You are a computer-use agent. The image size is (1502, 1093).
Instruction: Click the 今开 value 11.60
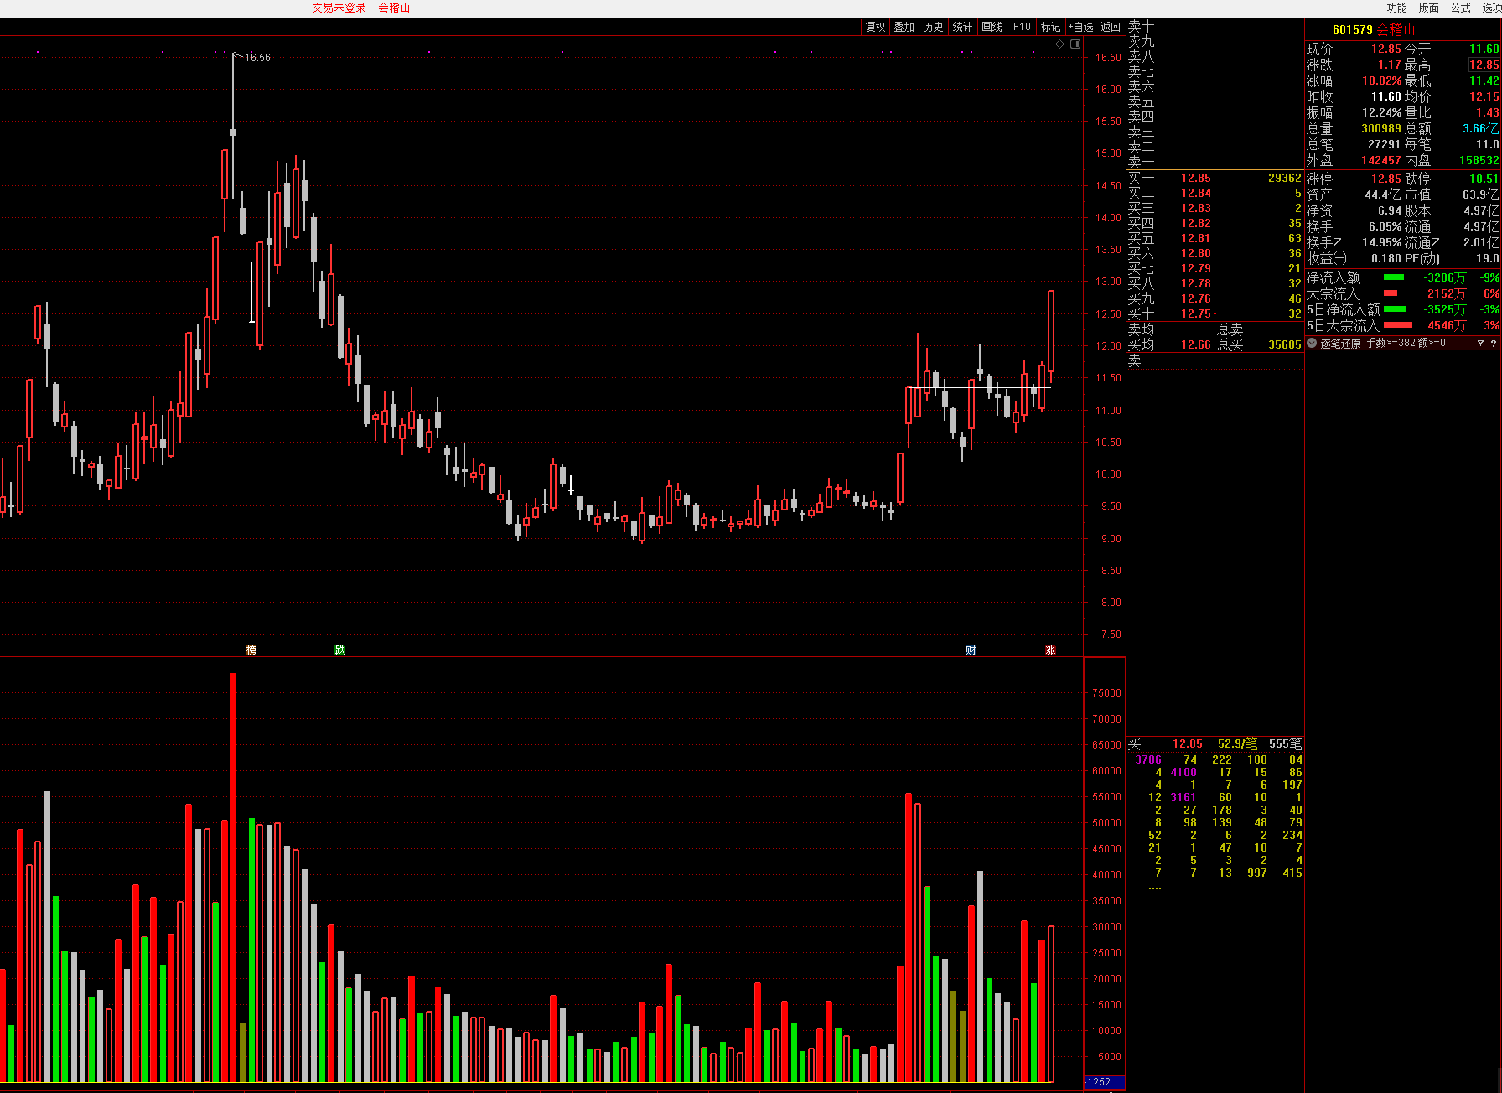pyautogui.click(x=1484, y=49)
